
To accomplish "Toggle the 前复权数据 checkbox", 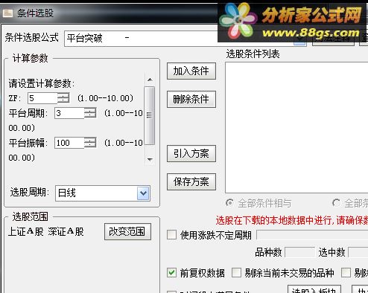I will 172,273.
